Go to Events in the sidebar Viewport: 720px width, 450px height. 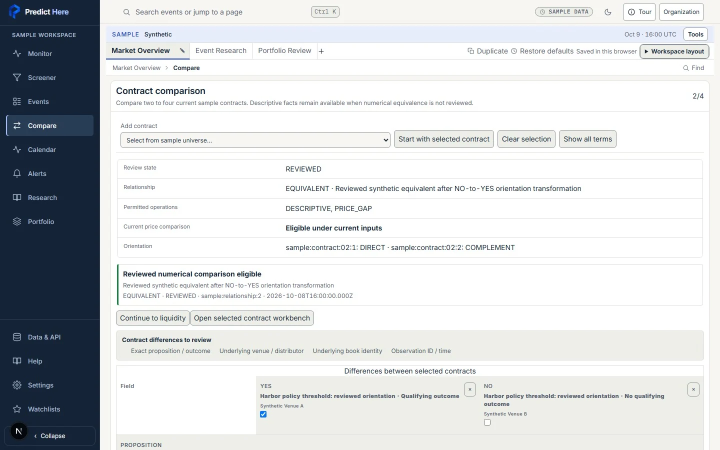pyautogui.click(x=49, y=101)
